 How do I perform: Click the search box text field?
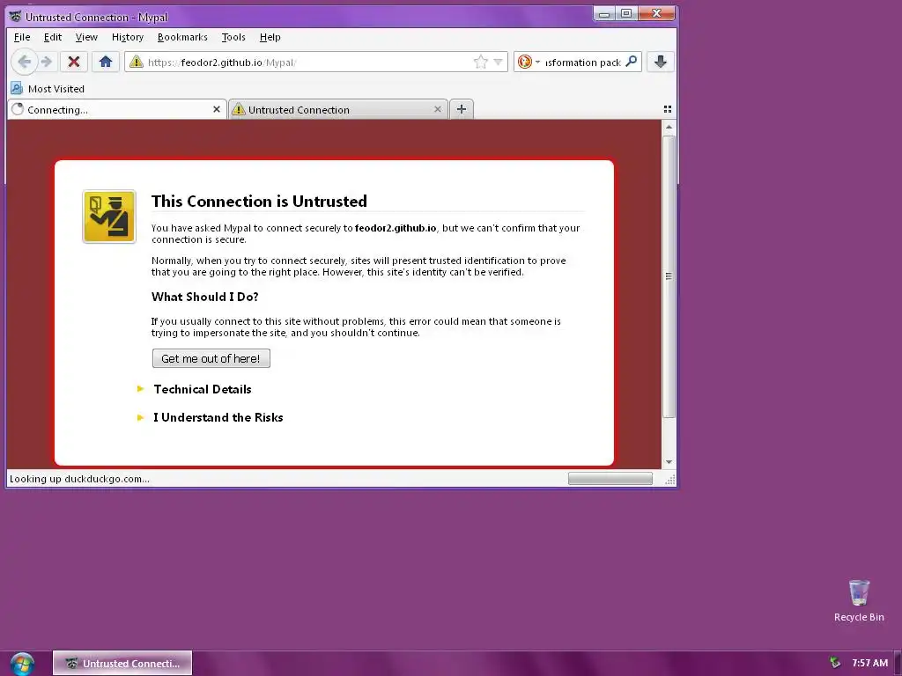583,62
